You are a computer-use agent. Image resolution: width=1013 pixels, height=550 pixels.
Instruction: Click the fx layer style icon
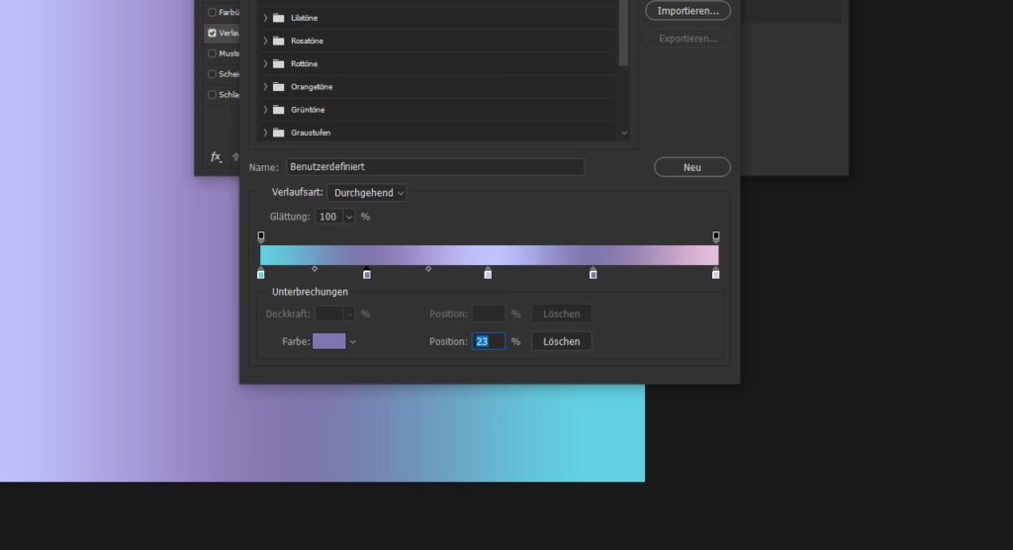[x=215, y=156]
